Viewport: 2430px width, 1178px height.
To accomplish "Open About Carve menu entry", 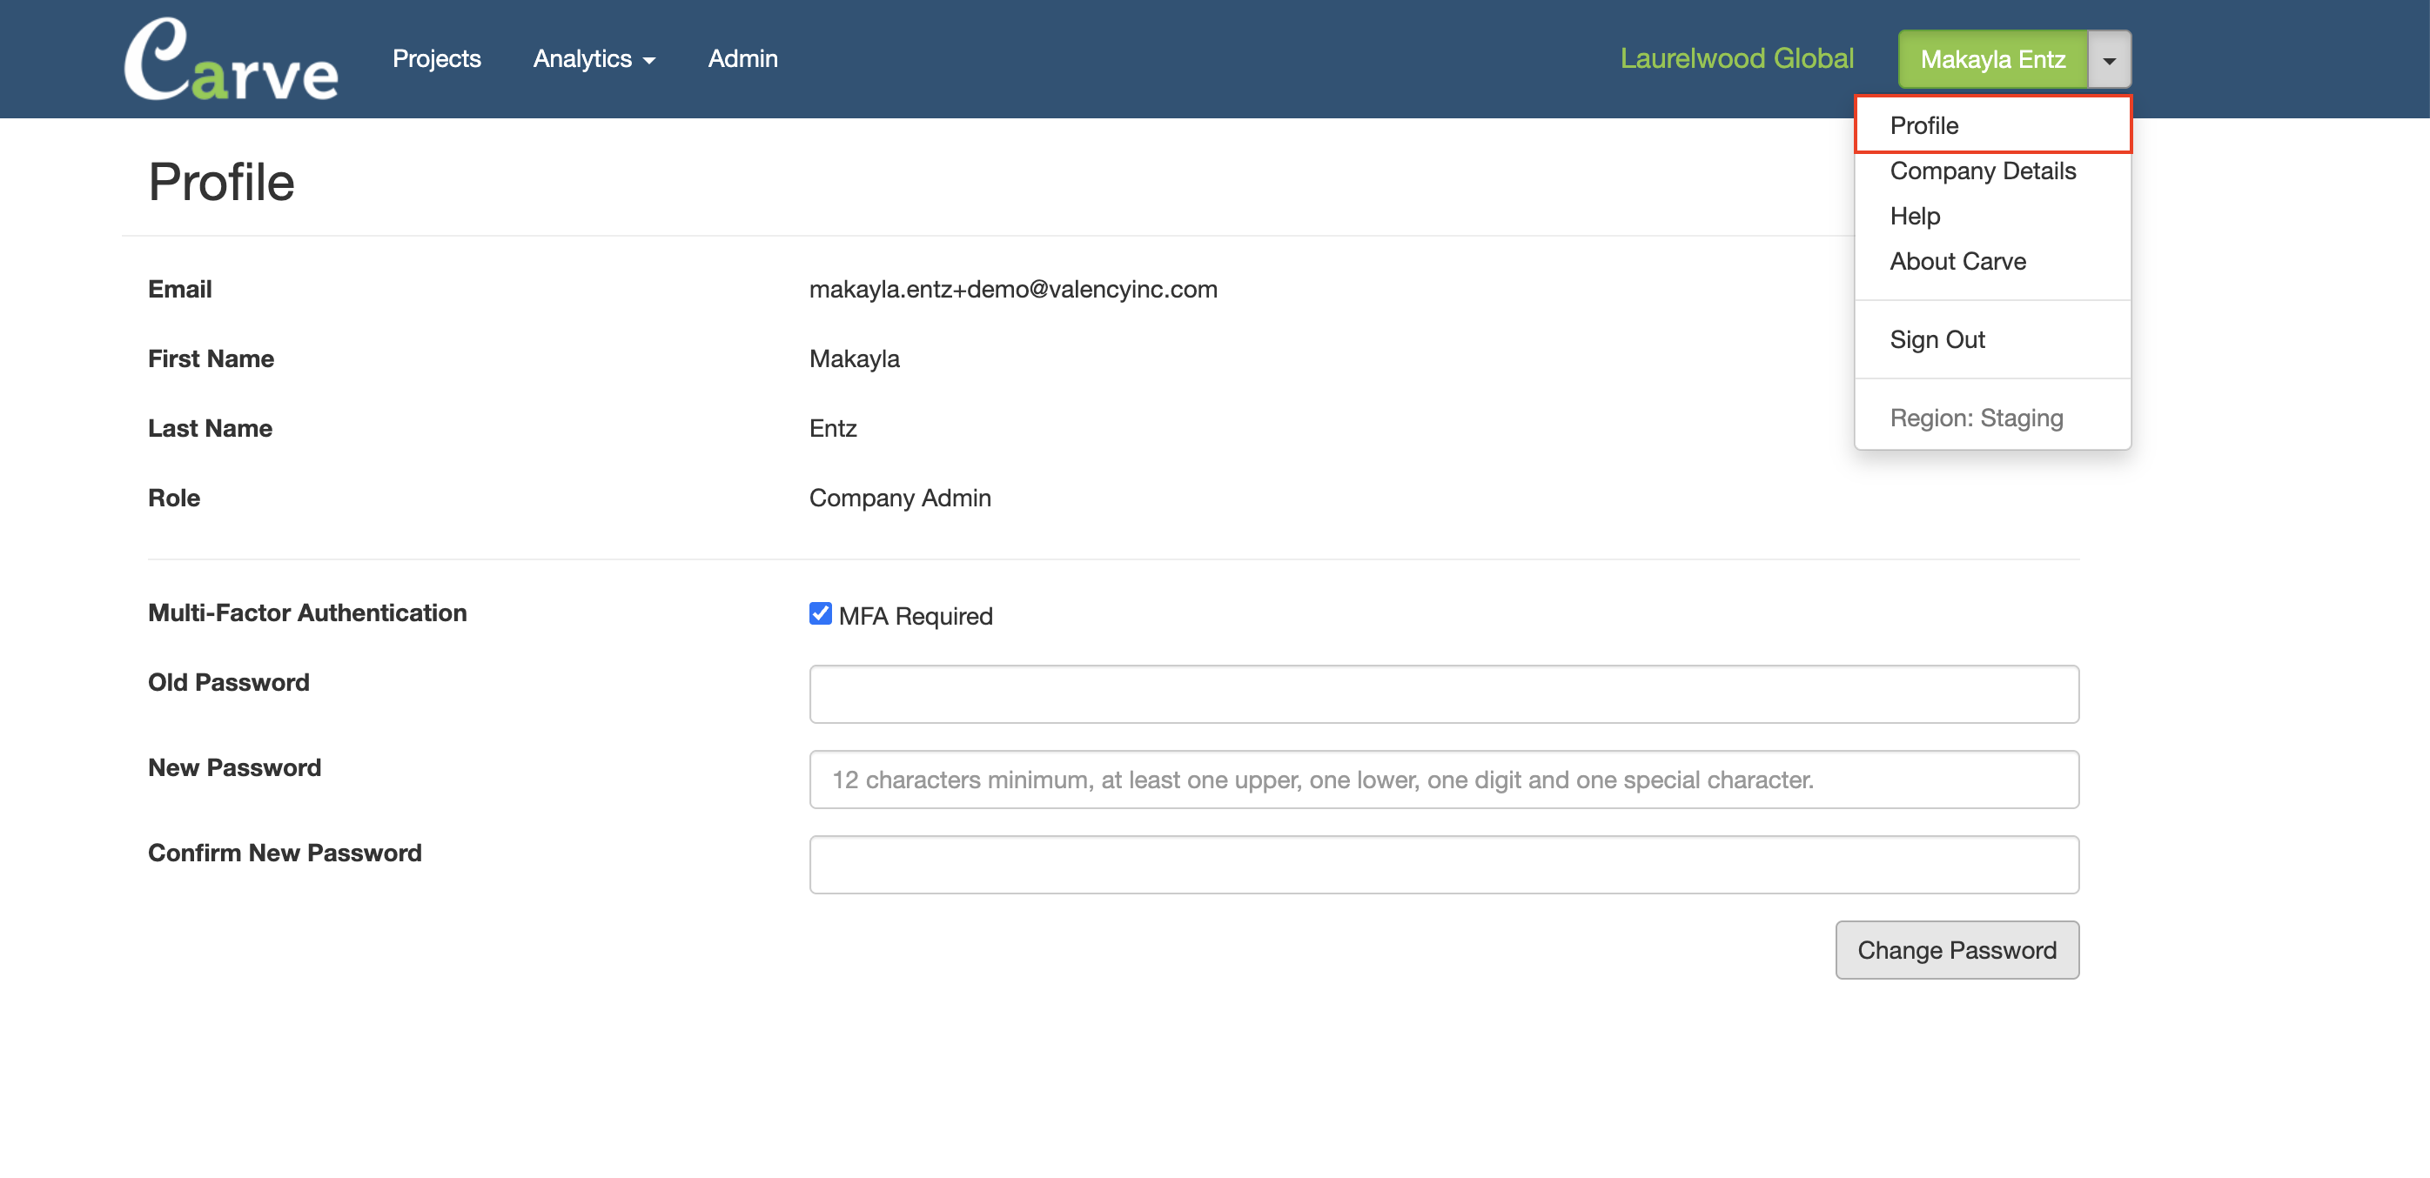I will pyautogui.click(x=1957, y=261).
